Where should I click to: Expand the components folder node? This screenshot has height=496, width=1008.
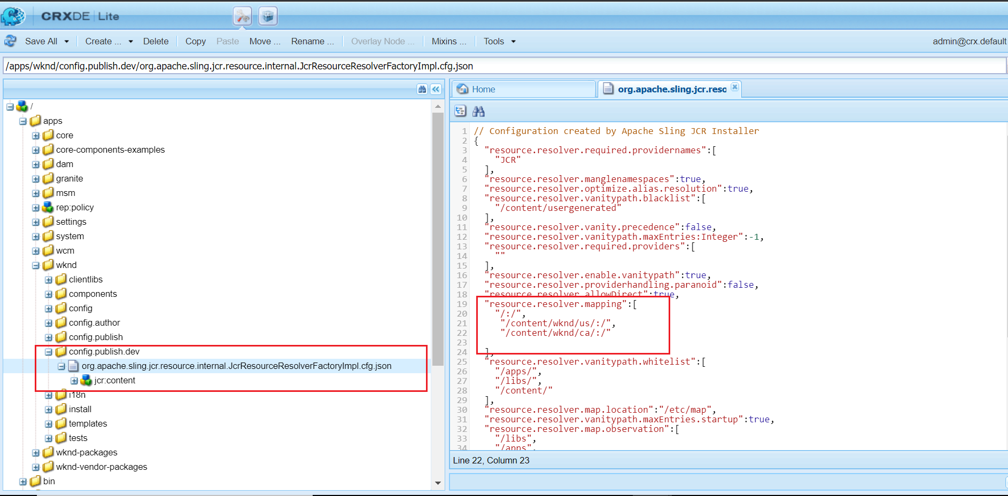click(49, 294)
